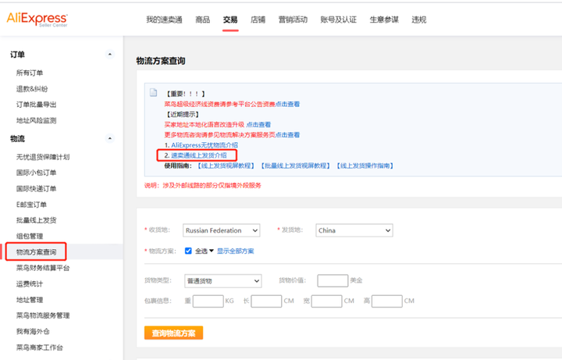Open the 店铺 top menu

click(258, 20)
